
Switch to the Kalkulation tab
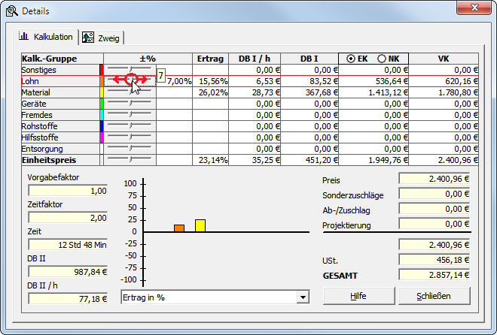47,37
